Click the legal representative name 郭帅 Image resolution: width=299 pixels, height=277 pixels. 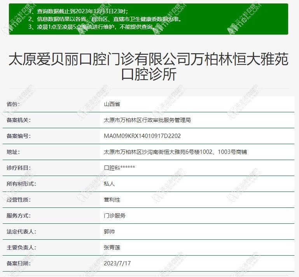tap(109, 232)
